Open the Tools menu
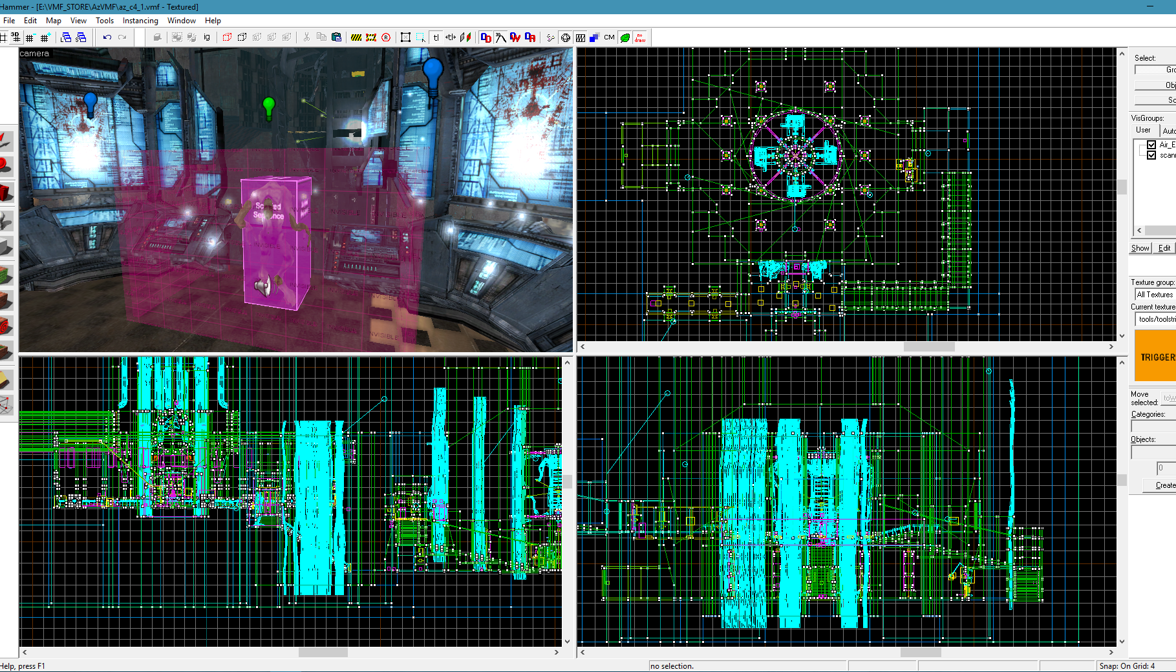The image size is (1176, 672). [105, 21]
